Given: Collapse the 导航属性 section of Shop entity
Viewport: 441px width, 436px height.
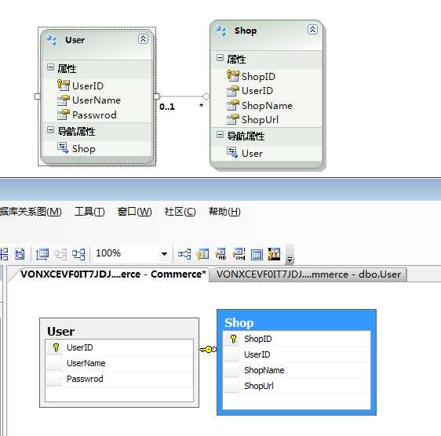Looking at the screenshot, I should pos(220,134).
